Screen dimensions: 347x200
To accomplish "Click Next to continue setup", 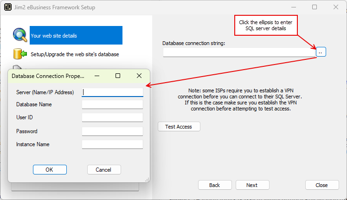I will [x=252, y=185].
